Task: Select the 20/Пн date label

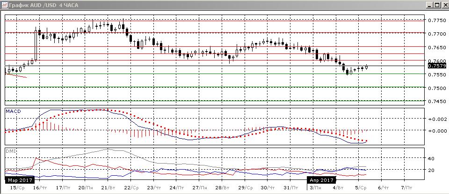Action: pyautogui.click(x=85, y=188)
